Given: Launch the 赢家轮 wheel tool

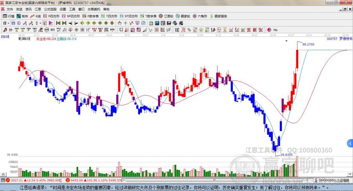Looking at the screenshot, I should pyautogui.click(x=183, y=16).
